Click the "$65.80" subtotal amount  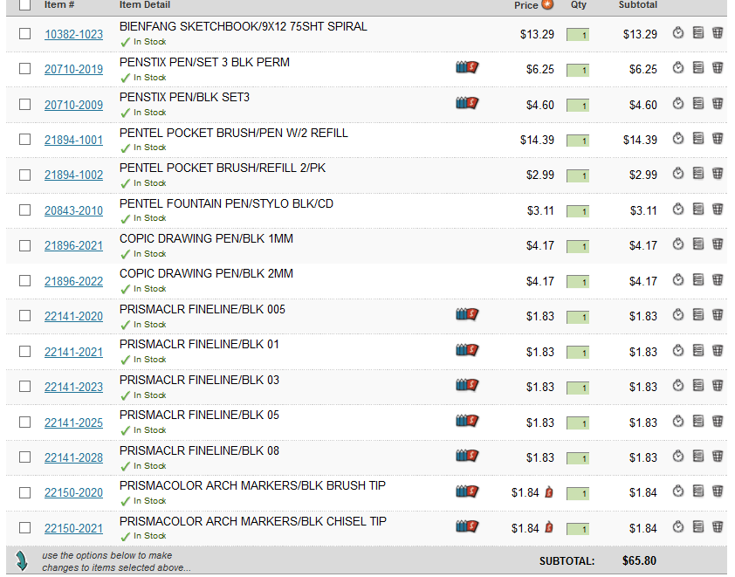click(639, 561)
